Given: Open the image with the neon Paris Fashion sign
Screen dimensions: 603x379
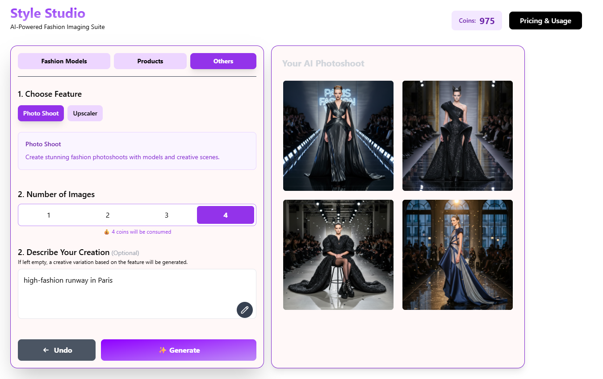Looking at the screenshot, I should tap(338, 136).
